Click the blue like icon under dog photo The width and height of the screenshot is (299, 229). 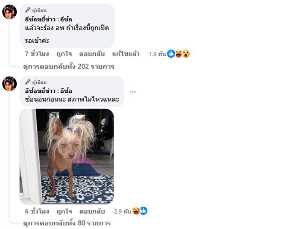tap(144, 211)
